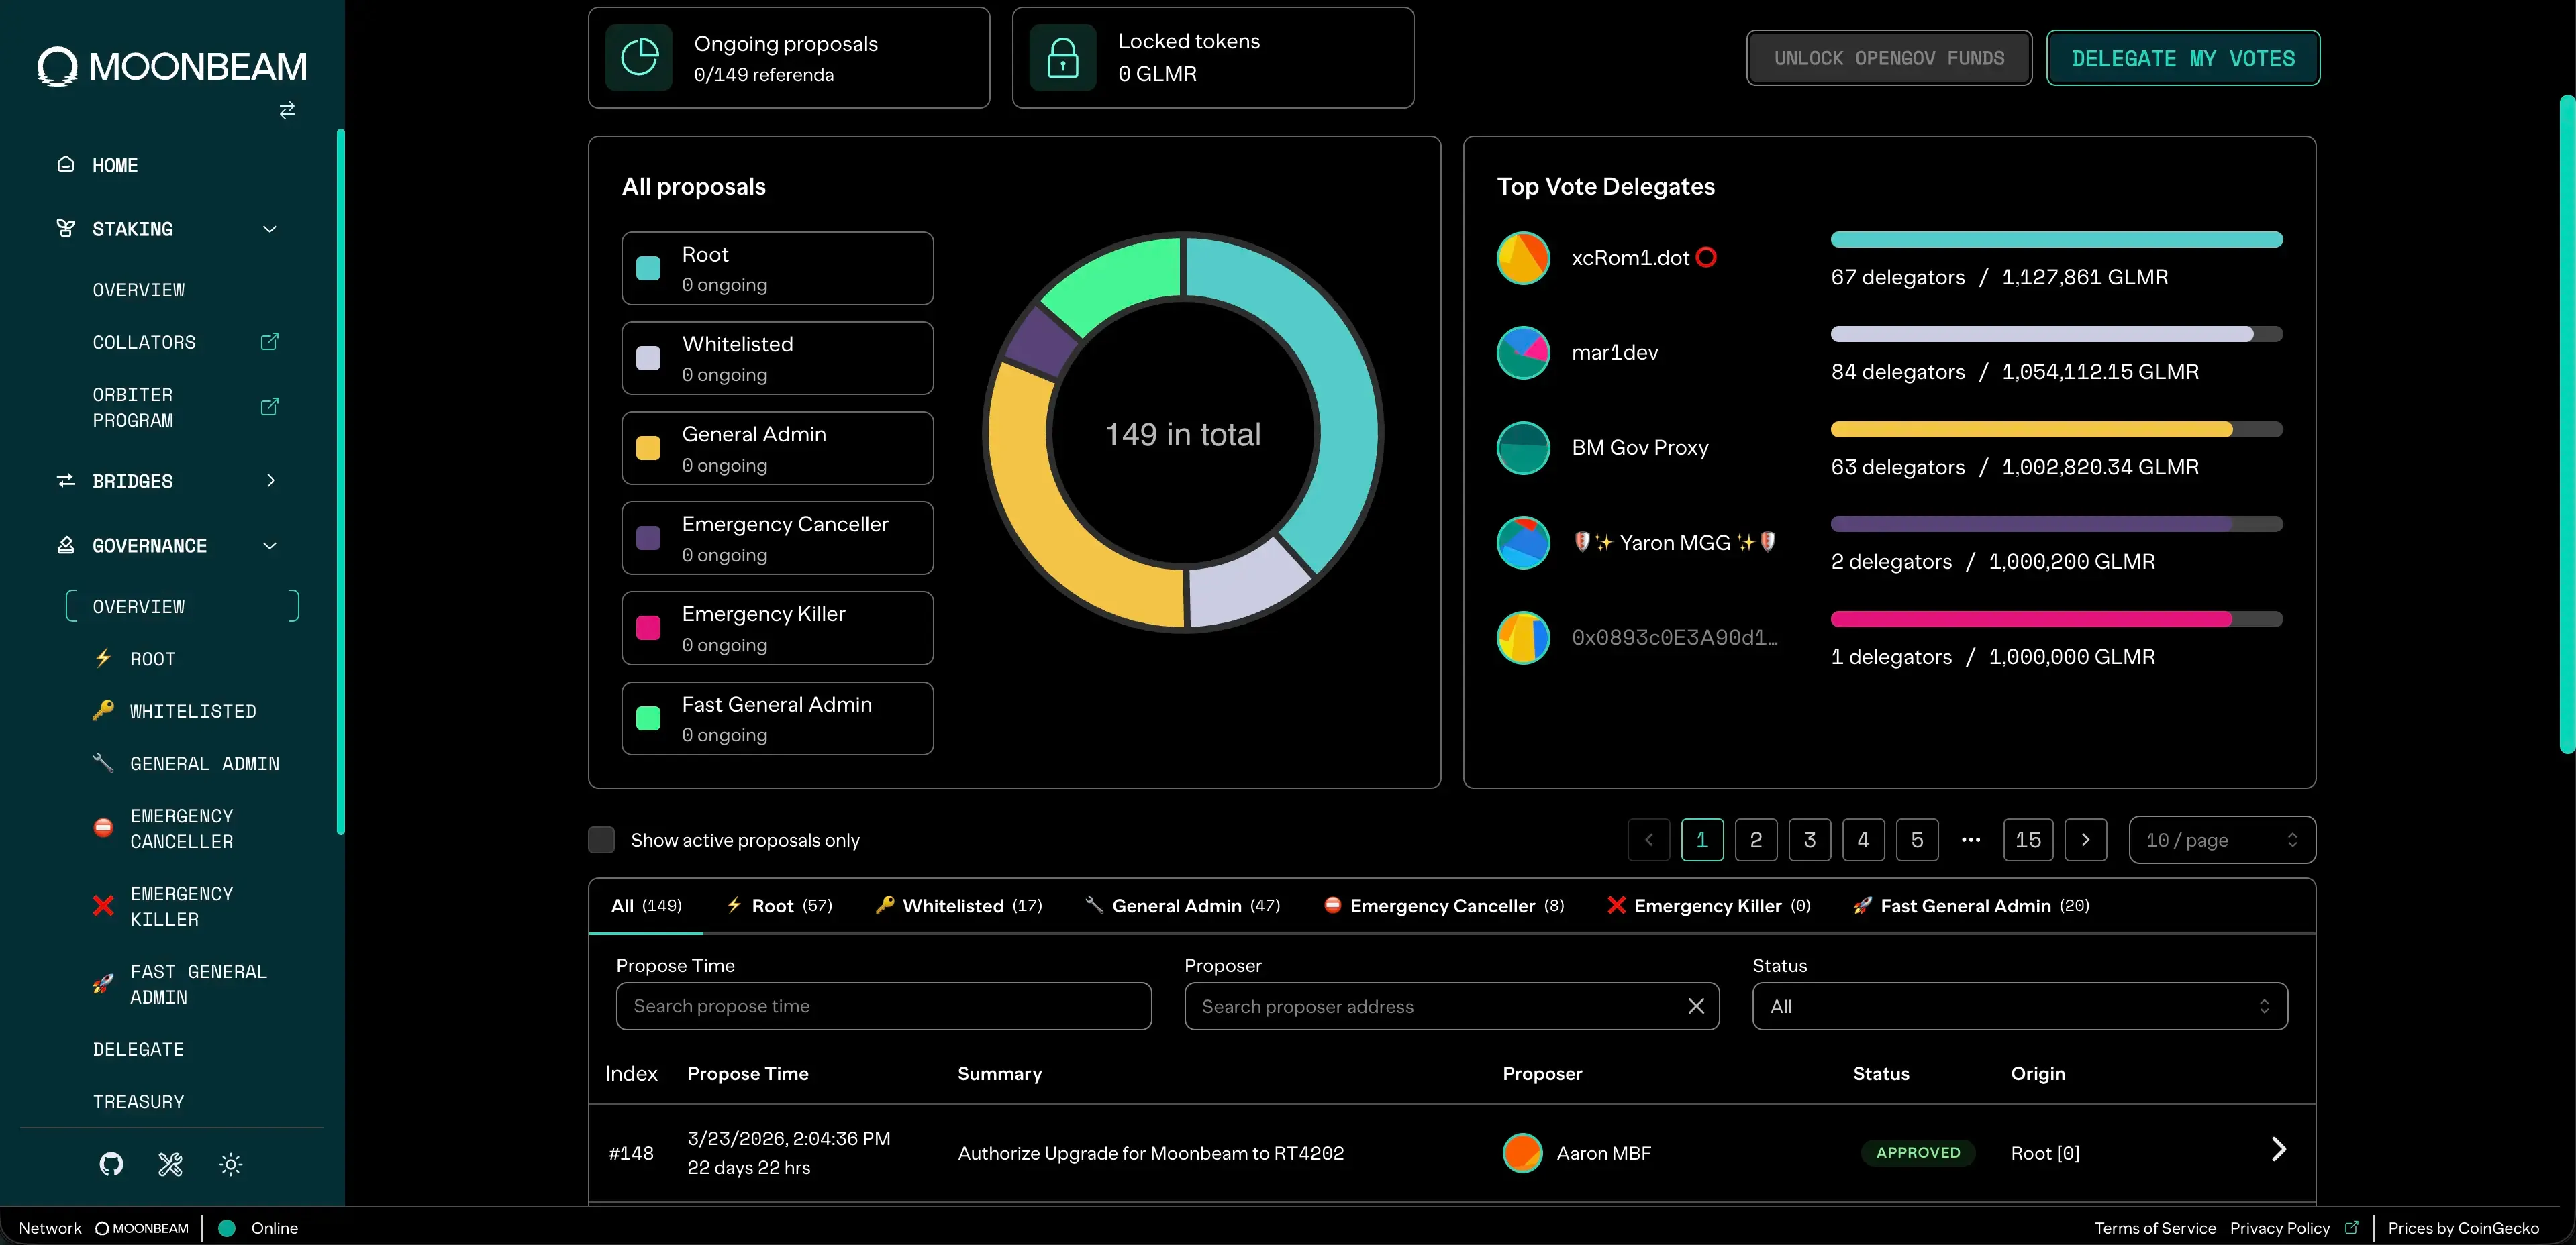Click xcRom1.dot delegate avatar
This screenshot has height=1245, width=2576.
(x=1523, y=258)
